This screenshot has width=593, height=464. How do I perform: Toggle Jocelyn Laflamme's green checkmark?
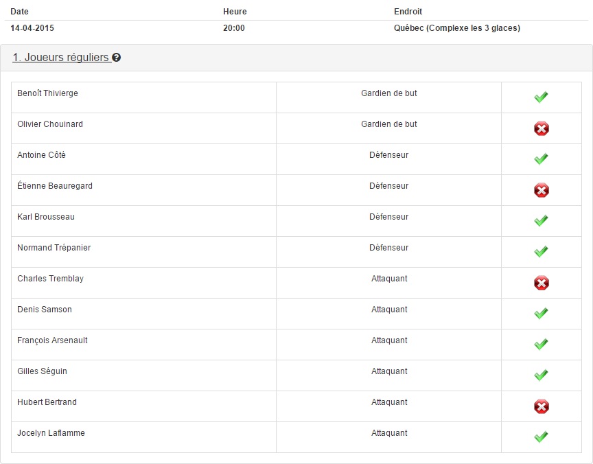pos(542,437)
